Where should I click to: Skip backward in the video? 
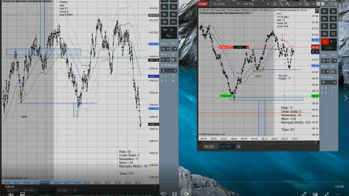pyautogui.click(x=163, y=194)
